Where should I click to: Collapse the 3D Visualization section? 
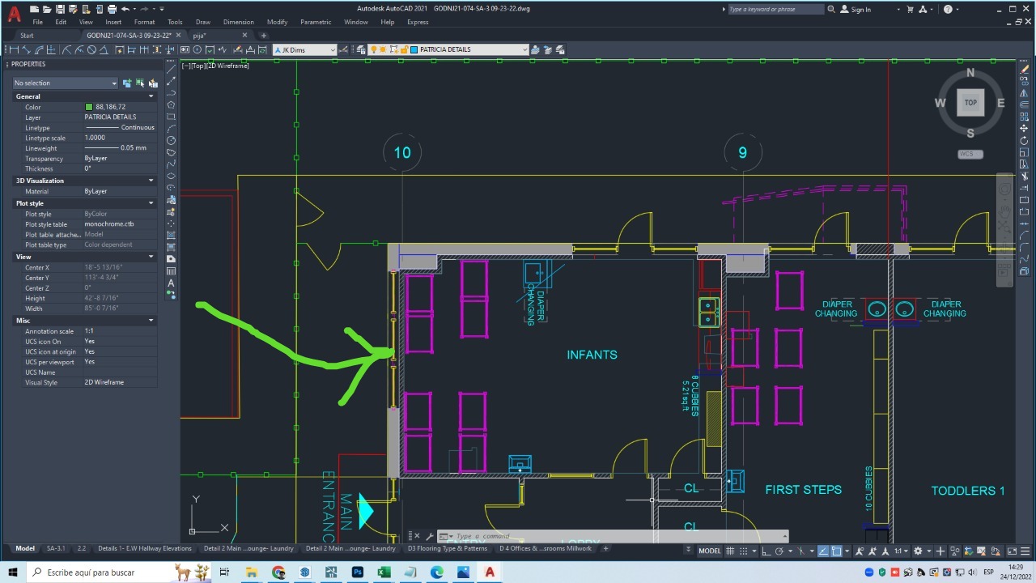[151, 181]
